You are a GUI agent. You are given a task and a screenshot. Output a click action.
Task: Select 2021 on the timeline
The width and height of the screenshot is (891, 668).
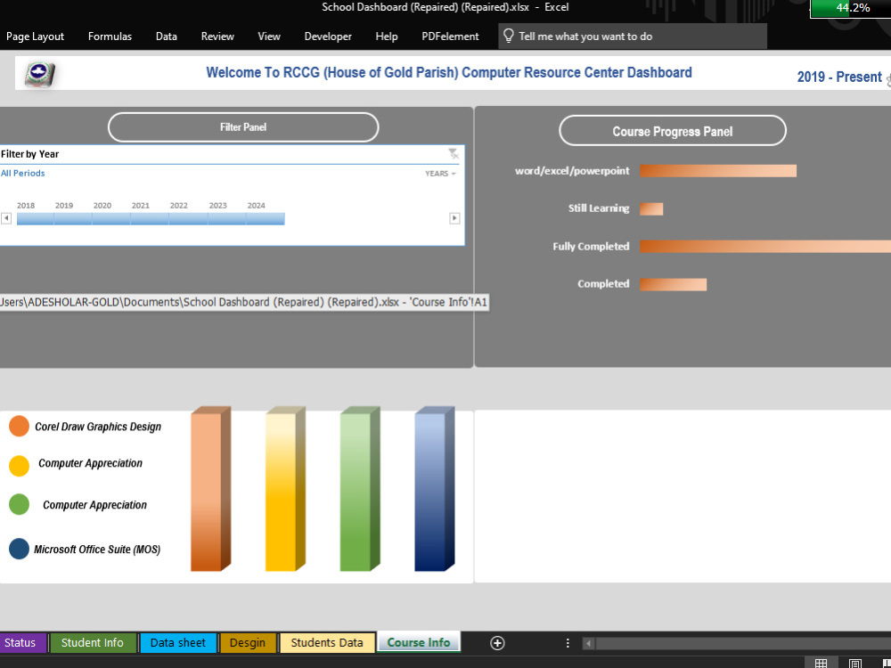pos(150,219)
